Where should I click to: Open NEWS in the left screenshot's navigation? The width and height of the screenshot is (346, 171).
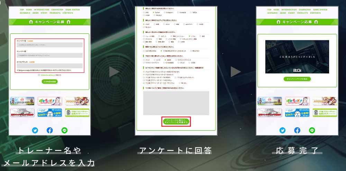pyautogui.click(x=29, y=10)
